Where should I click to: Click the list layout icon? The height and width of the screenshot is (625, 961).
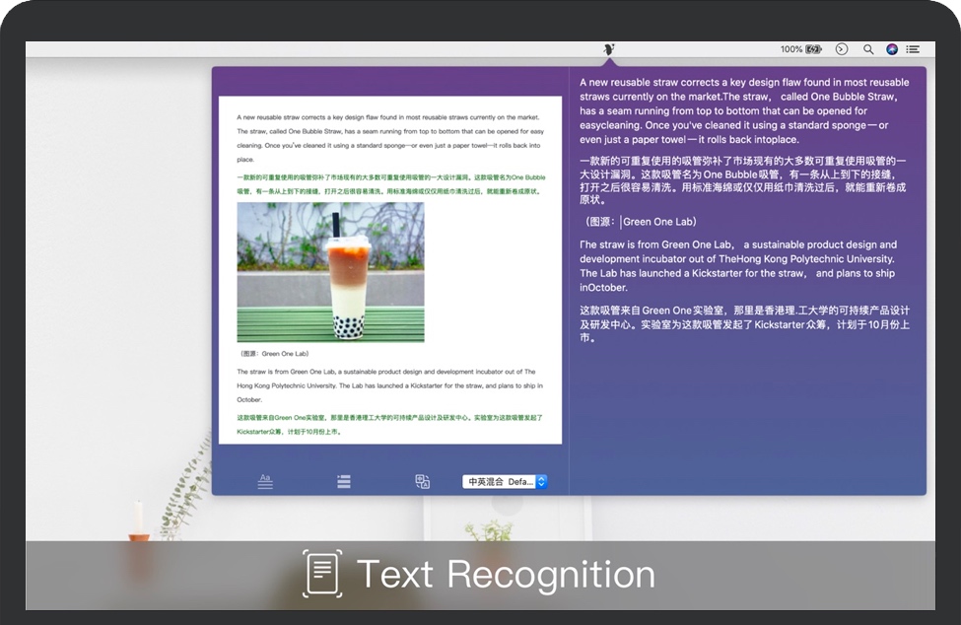pyautogui.click(x=343, y=481)
